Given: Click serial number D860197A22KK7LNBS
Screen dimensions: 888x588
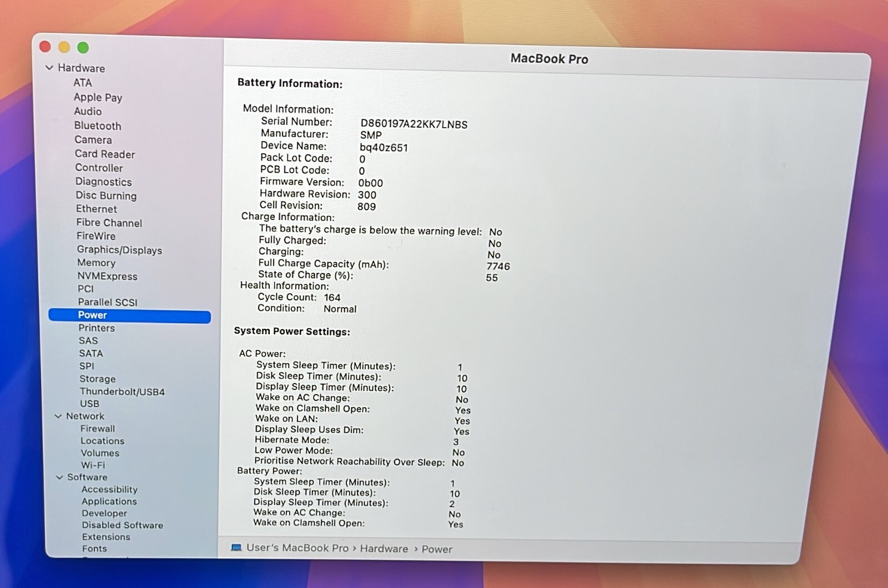Looking at the screenshot, I should [x=414, y=124].
